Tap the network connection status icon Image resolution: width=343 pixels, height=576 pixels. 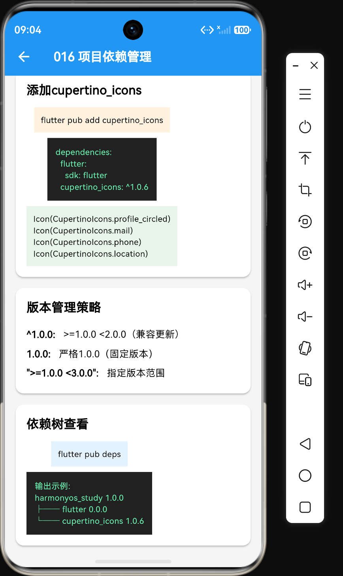(207, 30)
